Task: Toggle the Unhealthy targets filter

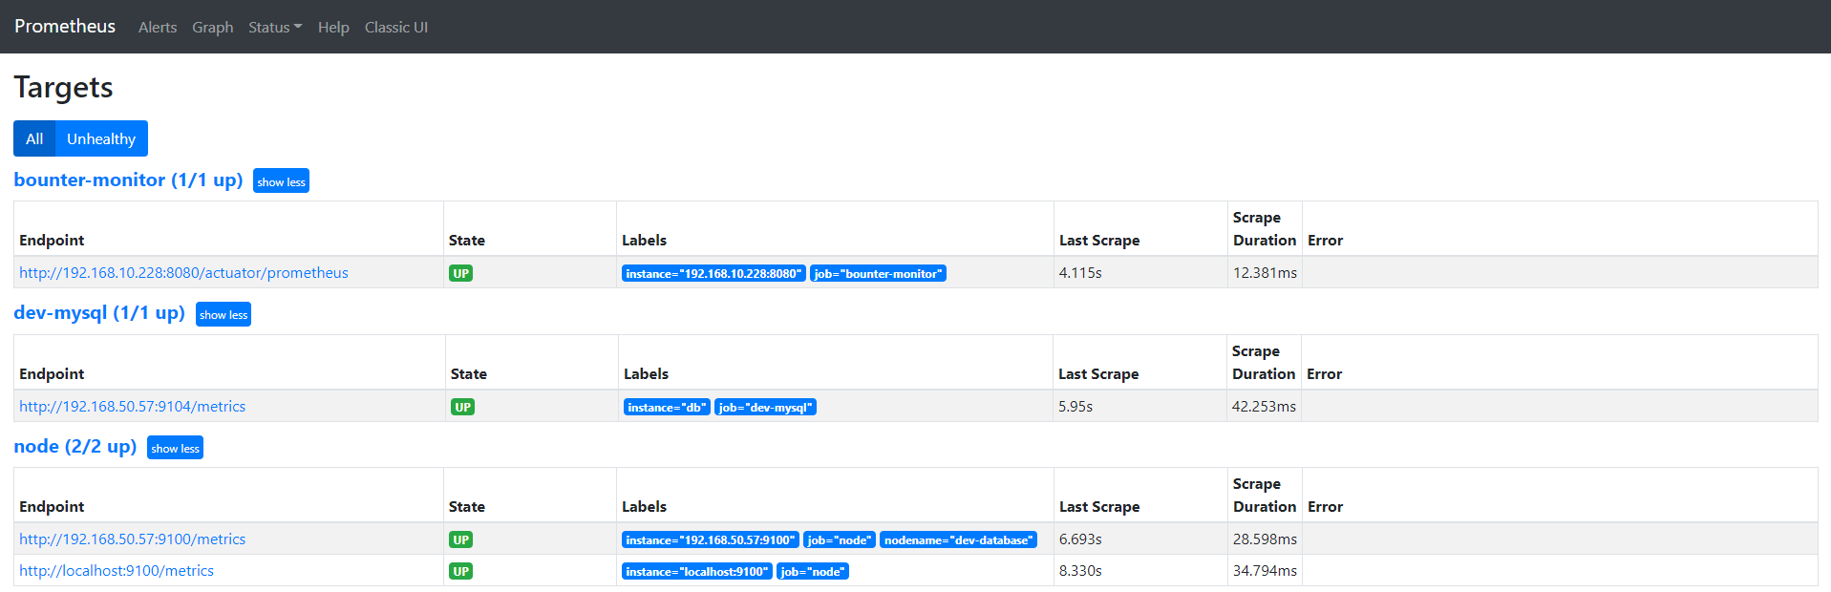Action: (101, 138)
